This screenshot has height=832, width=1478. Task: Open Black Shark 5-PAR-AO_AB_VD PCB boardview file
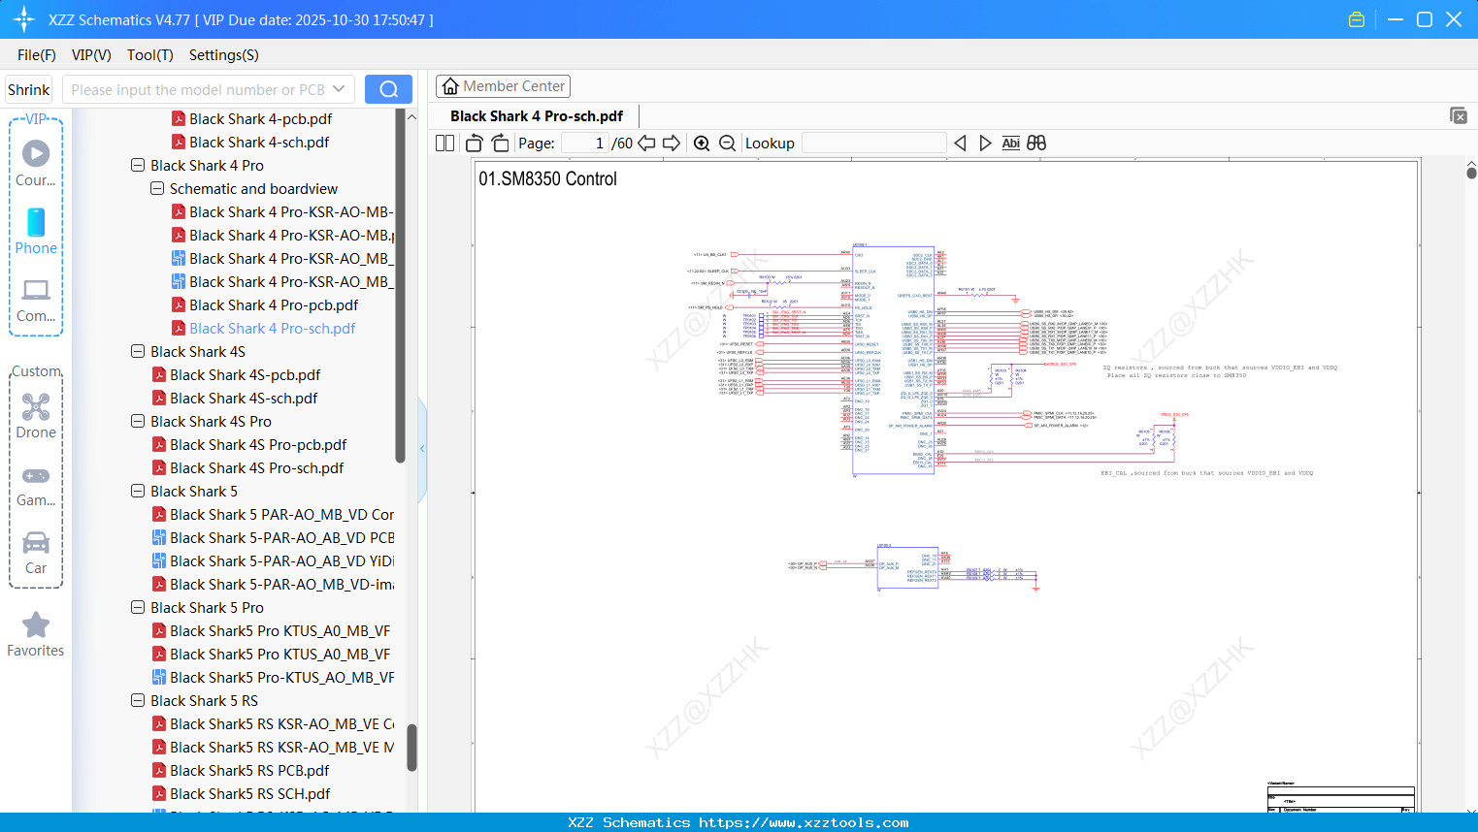point(281,538)
